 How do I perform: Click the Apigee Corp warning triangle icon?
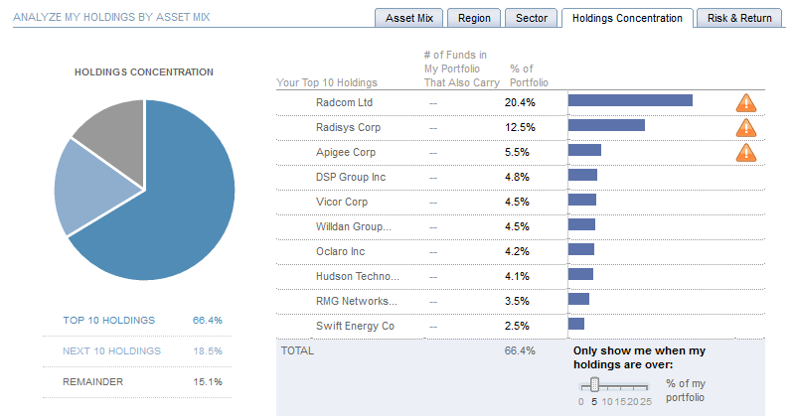(x=745, y=152)
